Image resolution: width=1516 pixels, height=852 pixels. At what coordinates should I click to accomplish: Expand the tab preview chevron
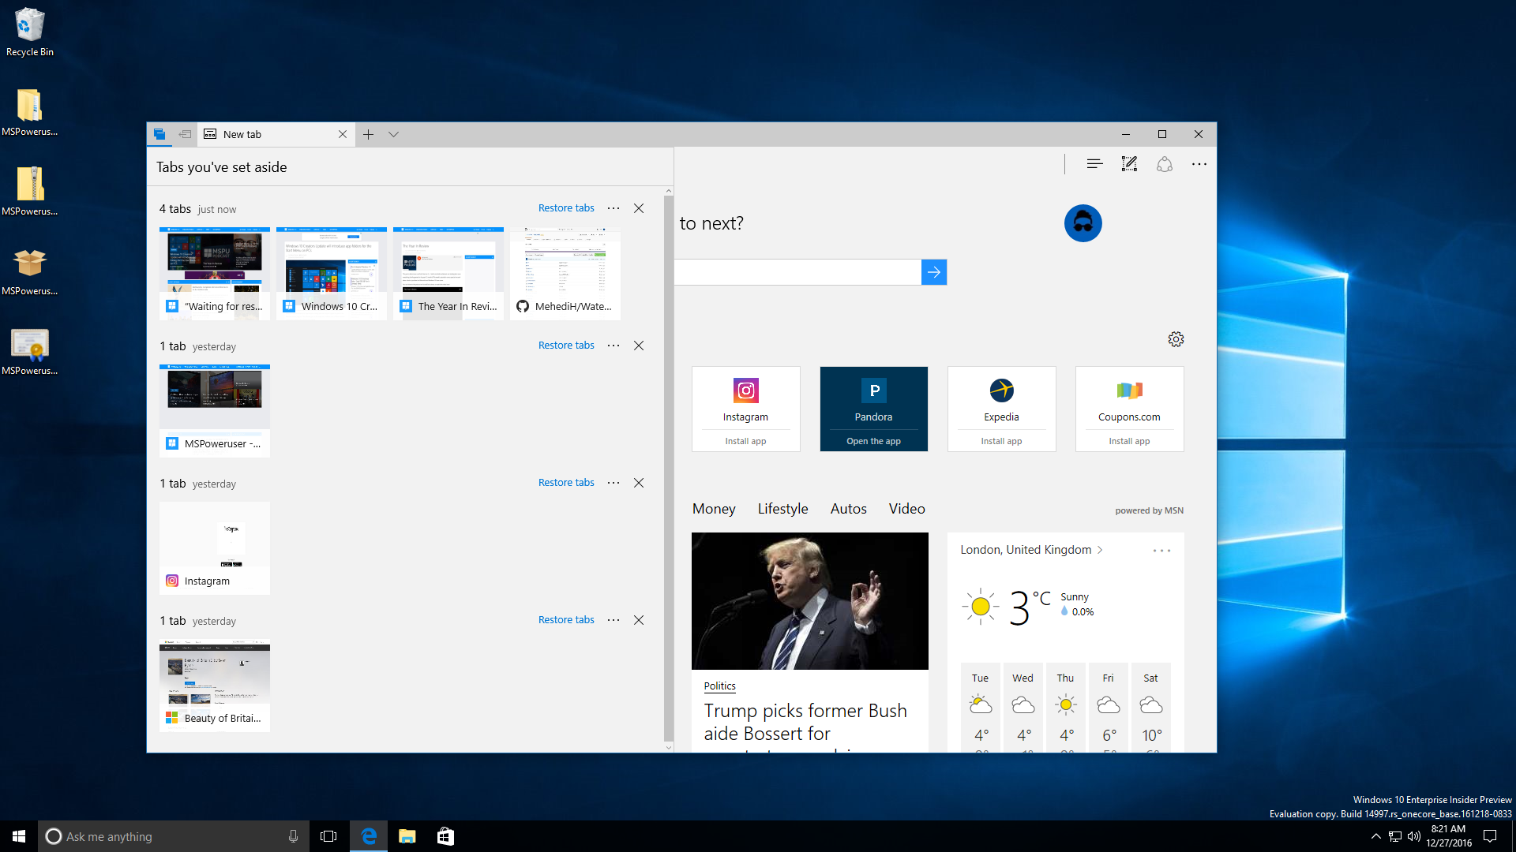[x=393, y=134]
